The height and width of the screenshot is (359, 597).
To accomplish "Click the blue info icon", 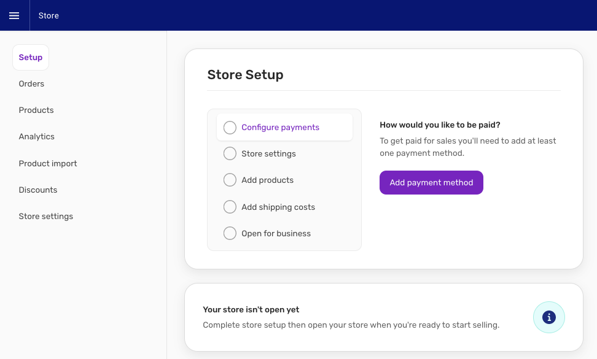I will coord(548,317).
